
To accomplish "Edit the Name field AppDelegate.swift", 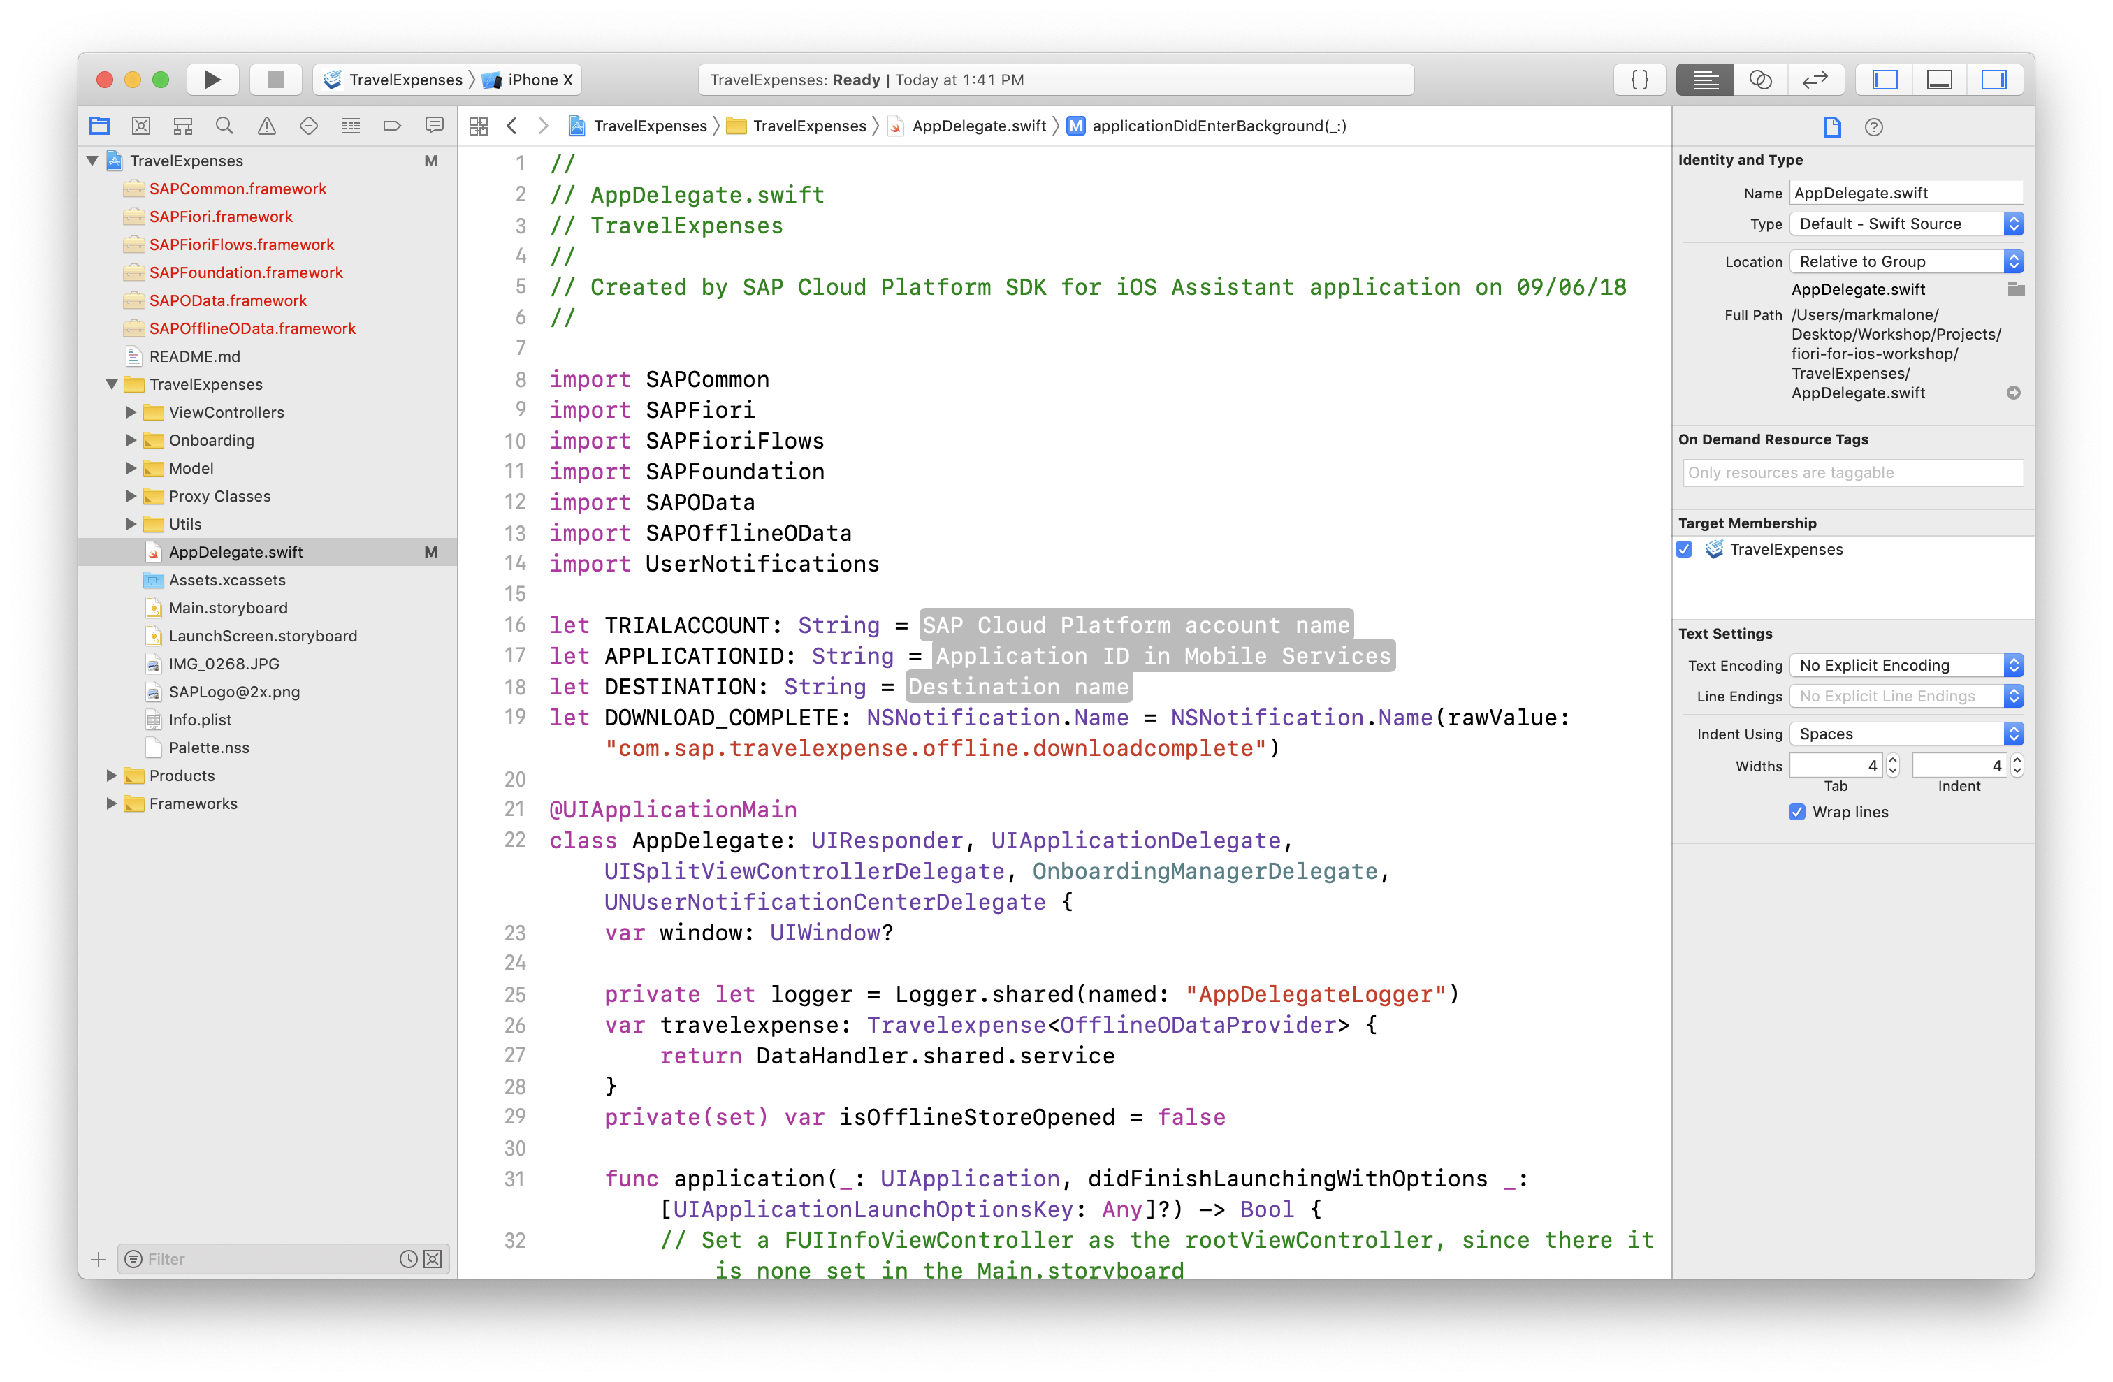I will (1906, 193).
